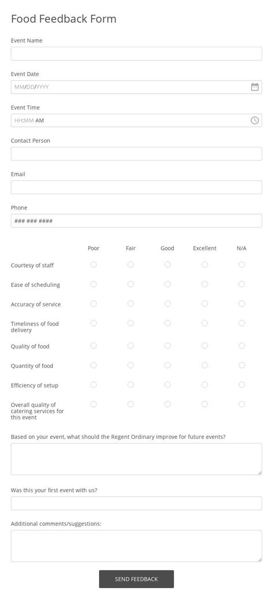The height and width of the screenshot is (599, 273).
Task: Click the first event with us field
Action: tap(136, 503)
